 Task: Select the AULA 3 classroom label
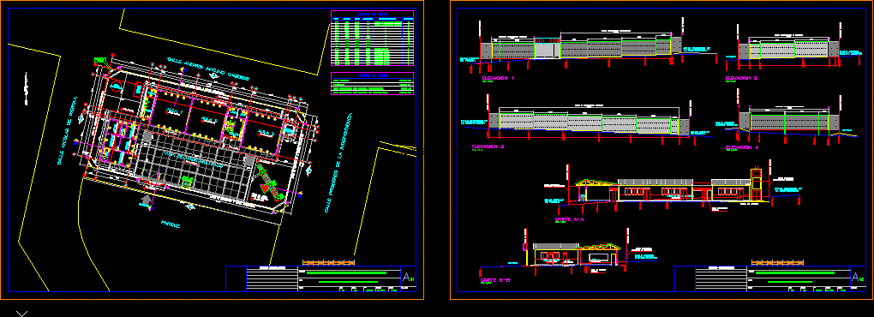(x=266, y=133)
